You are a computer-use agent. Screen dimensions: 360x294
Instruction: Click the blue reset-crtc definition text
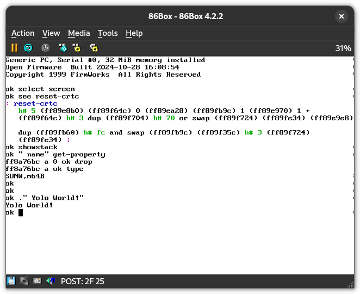click(x=35, y=103)
